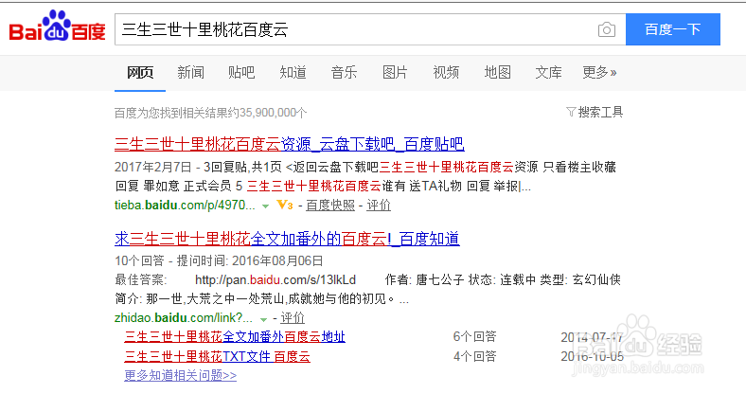Switch to the 新闻 tab

coord(191,73)
